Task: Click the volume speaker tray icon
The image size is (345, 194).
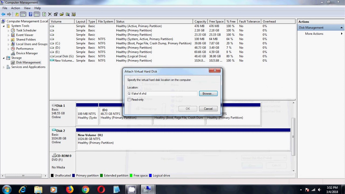Action: [320, 190]
